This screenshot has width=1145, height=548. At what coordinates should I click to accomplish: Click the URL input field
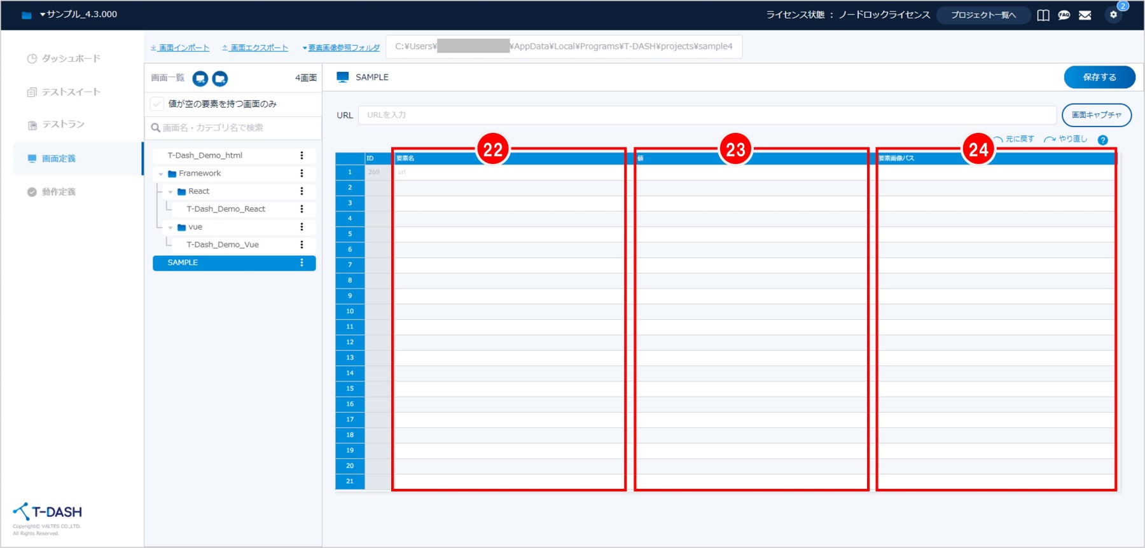tap(706, 115)
